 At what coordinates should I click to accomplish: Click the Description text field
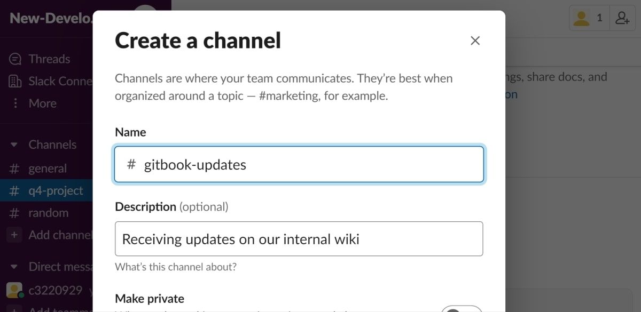[299, 239]
